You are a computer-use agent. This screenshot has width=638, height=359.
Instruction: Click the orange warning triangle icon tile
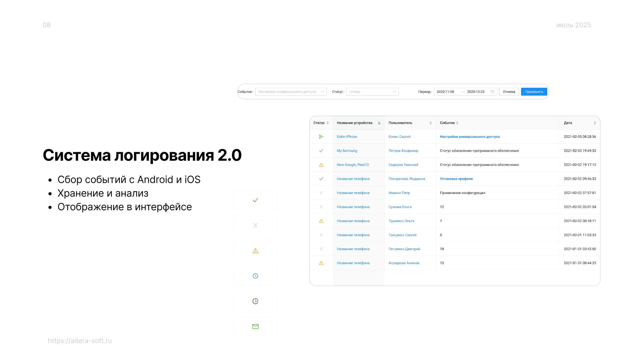[255, 251]
